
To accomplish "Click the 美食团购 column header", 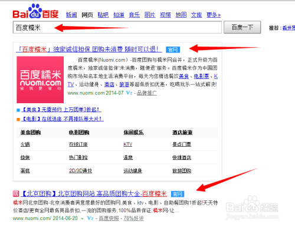I will pyautogui.click(x=31, y=133).
